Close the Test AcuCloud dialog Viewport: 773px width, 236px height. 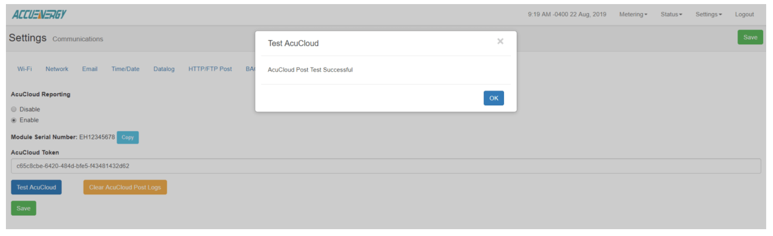[x=500, y=41]
